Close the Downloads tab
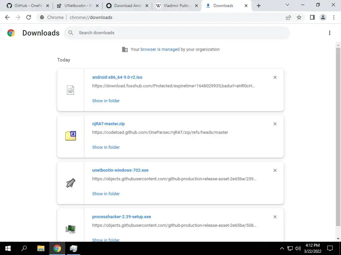 [x=246, y=6]
